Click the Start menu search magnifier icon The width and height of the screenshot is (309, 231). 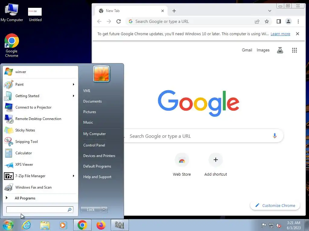[x=70, y=210]
